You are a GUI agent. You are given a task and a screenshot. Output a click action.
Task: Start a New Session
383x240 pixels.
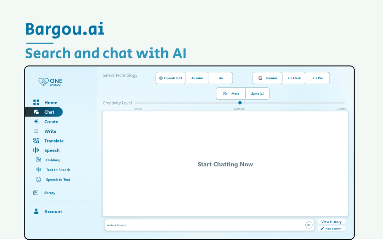(x=332, y=229)
